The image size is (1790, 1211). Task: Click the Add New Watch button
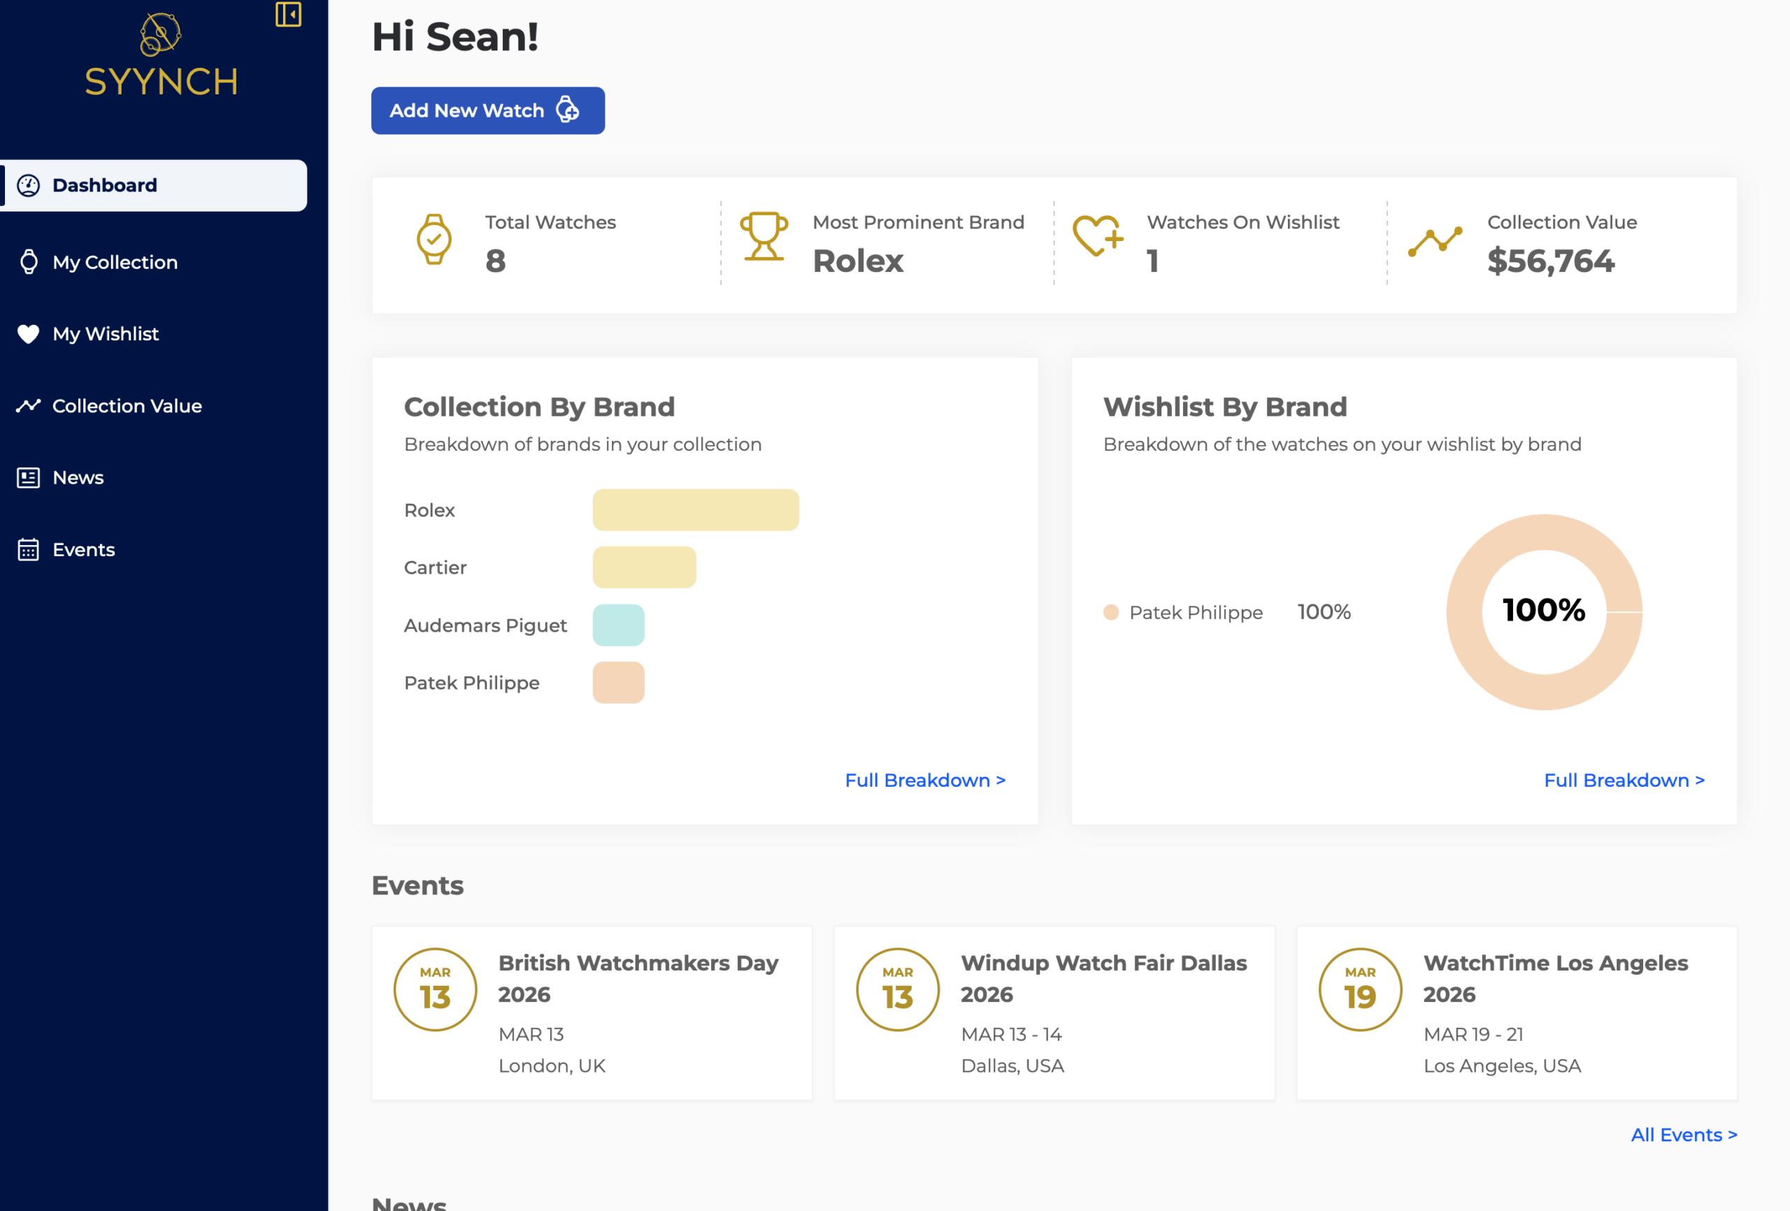487,111
